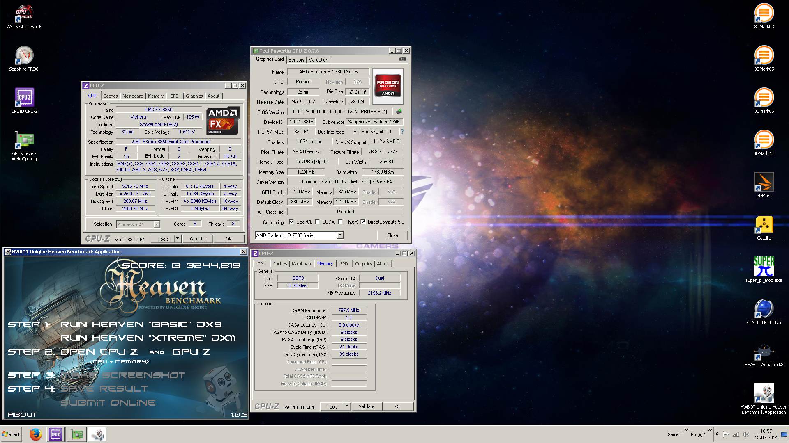Launch Firefox from the taskbar
Image resolution: width=789 pixels, height=443 pixels.
36,434
